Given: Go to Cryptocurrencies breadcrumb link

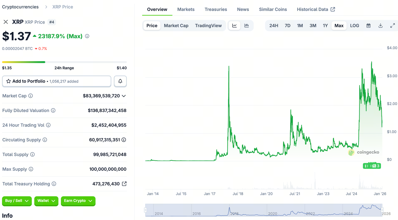Looking at the screenshot, I should (x=20, y=7).
